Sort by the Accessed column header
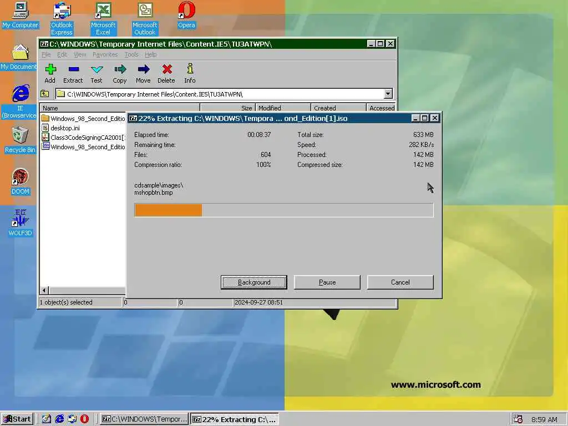568x426 pixels. tap(381, 108)
